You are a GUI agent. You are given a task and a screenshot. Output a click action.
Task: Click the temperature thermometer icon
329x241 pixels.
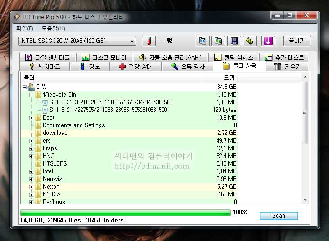pos(149,41)
